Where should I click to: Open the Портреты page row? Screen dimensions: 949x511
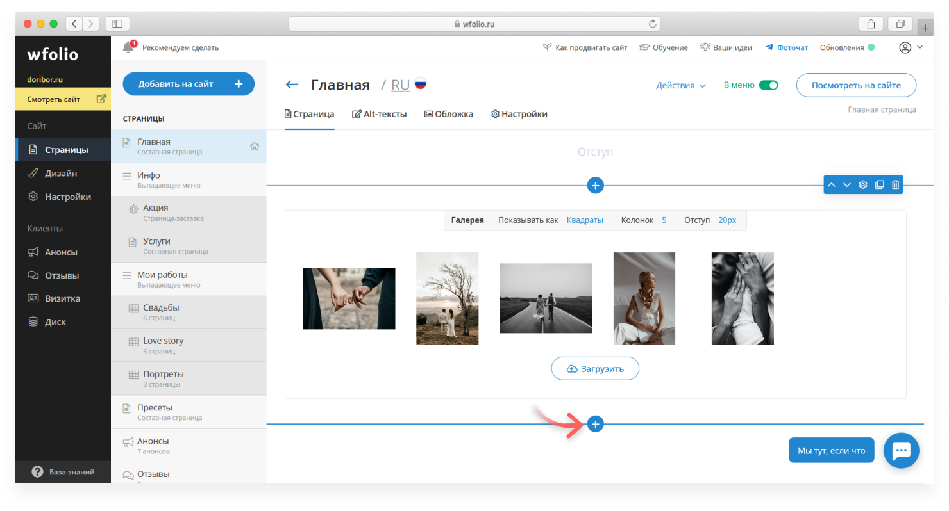click(x=189, y=379)
